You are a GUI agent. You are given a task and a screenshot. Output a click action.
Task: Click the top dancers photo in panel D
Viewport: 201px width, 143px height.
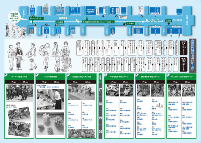82,92
